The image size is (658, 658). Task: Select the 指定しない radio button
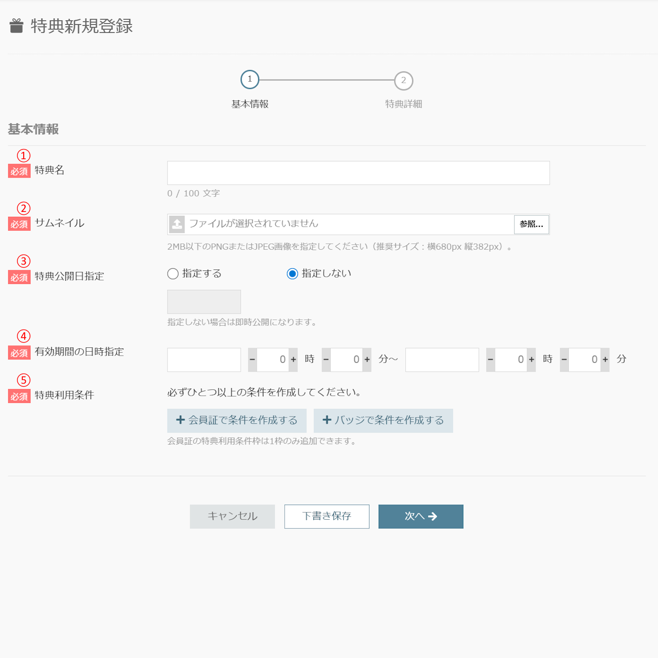tap(292, 274)
